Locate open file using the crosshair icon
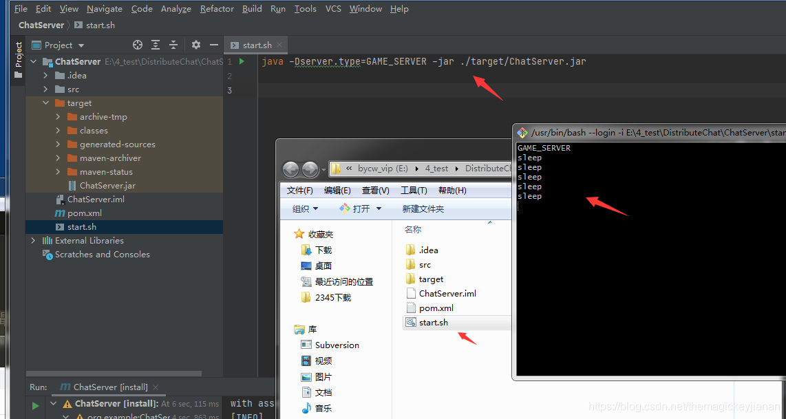 click(137, 45)
